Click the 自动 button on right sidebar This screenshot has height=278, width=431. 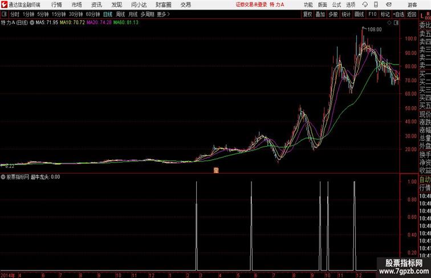click(x=425, y=180)
